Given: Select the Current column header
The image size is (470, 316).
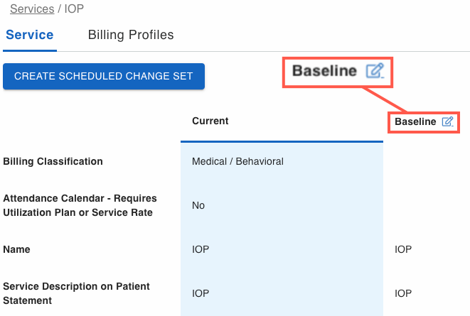Looking at the screenshot, I should point(210,121).
